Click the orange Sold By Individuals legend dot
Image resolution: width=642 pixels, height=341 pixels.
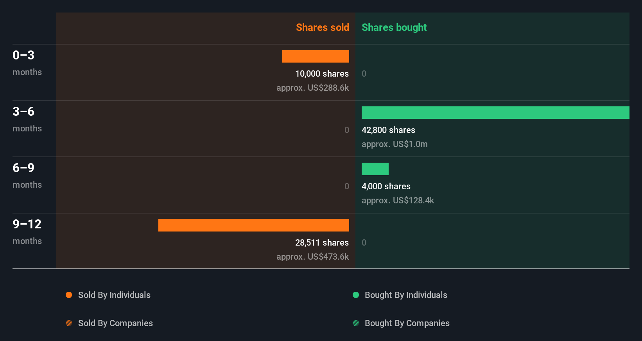pyautogui.click(x=69, y=295)
